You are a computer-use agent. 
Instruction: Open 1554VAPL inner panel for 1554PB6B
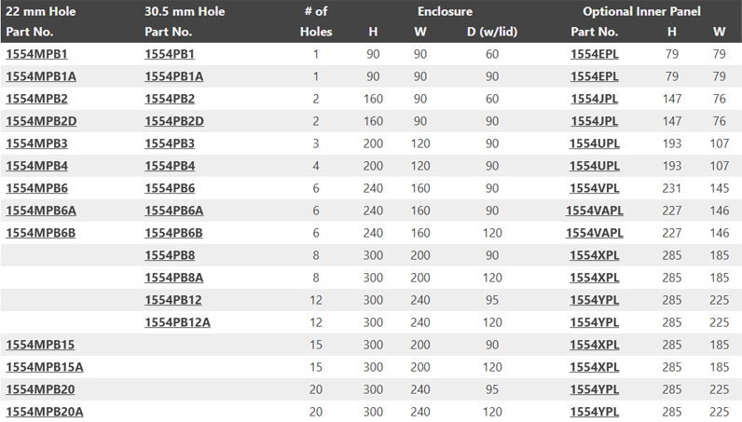(595, 233)
